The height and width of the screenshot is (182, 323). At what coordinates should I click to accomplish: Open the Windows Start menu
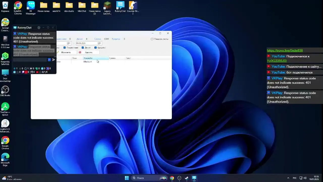(127, 178)
